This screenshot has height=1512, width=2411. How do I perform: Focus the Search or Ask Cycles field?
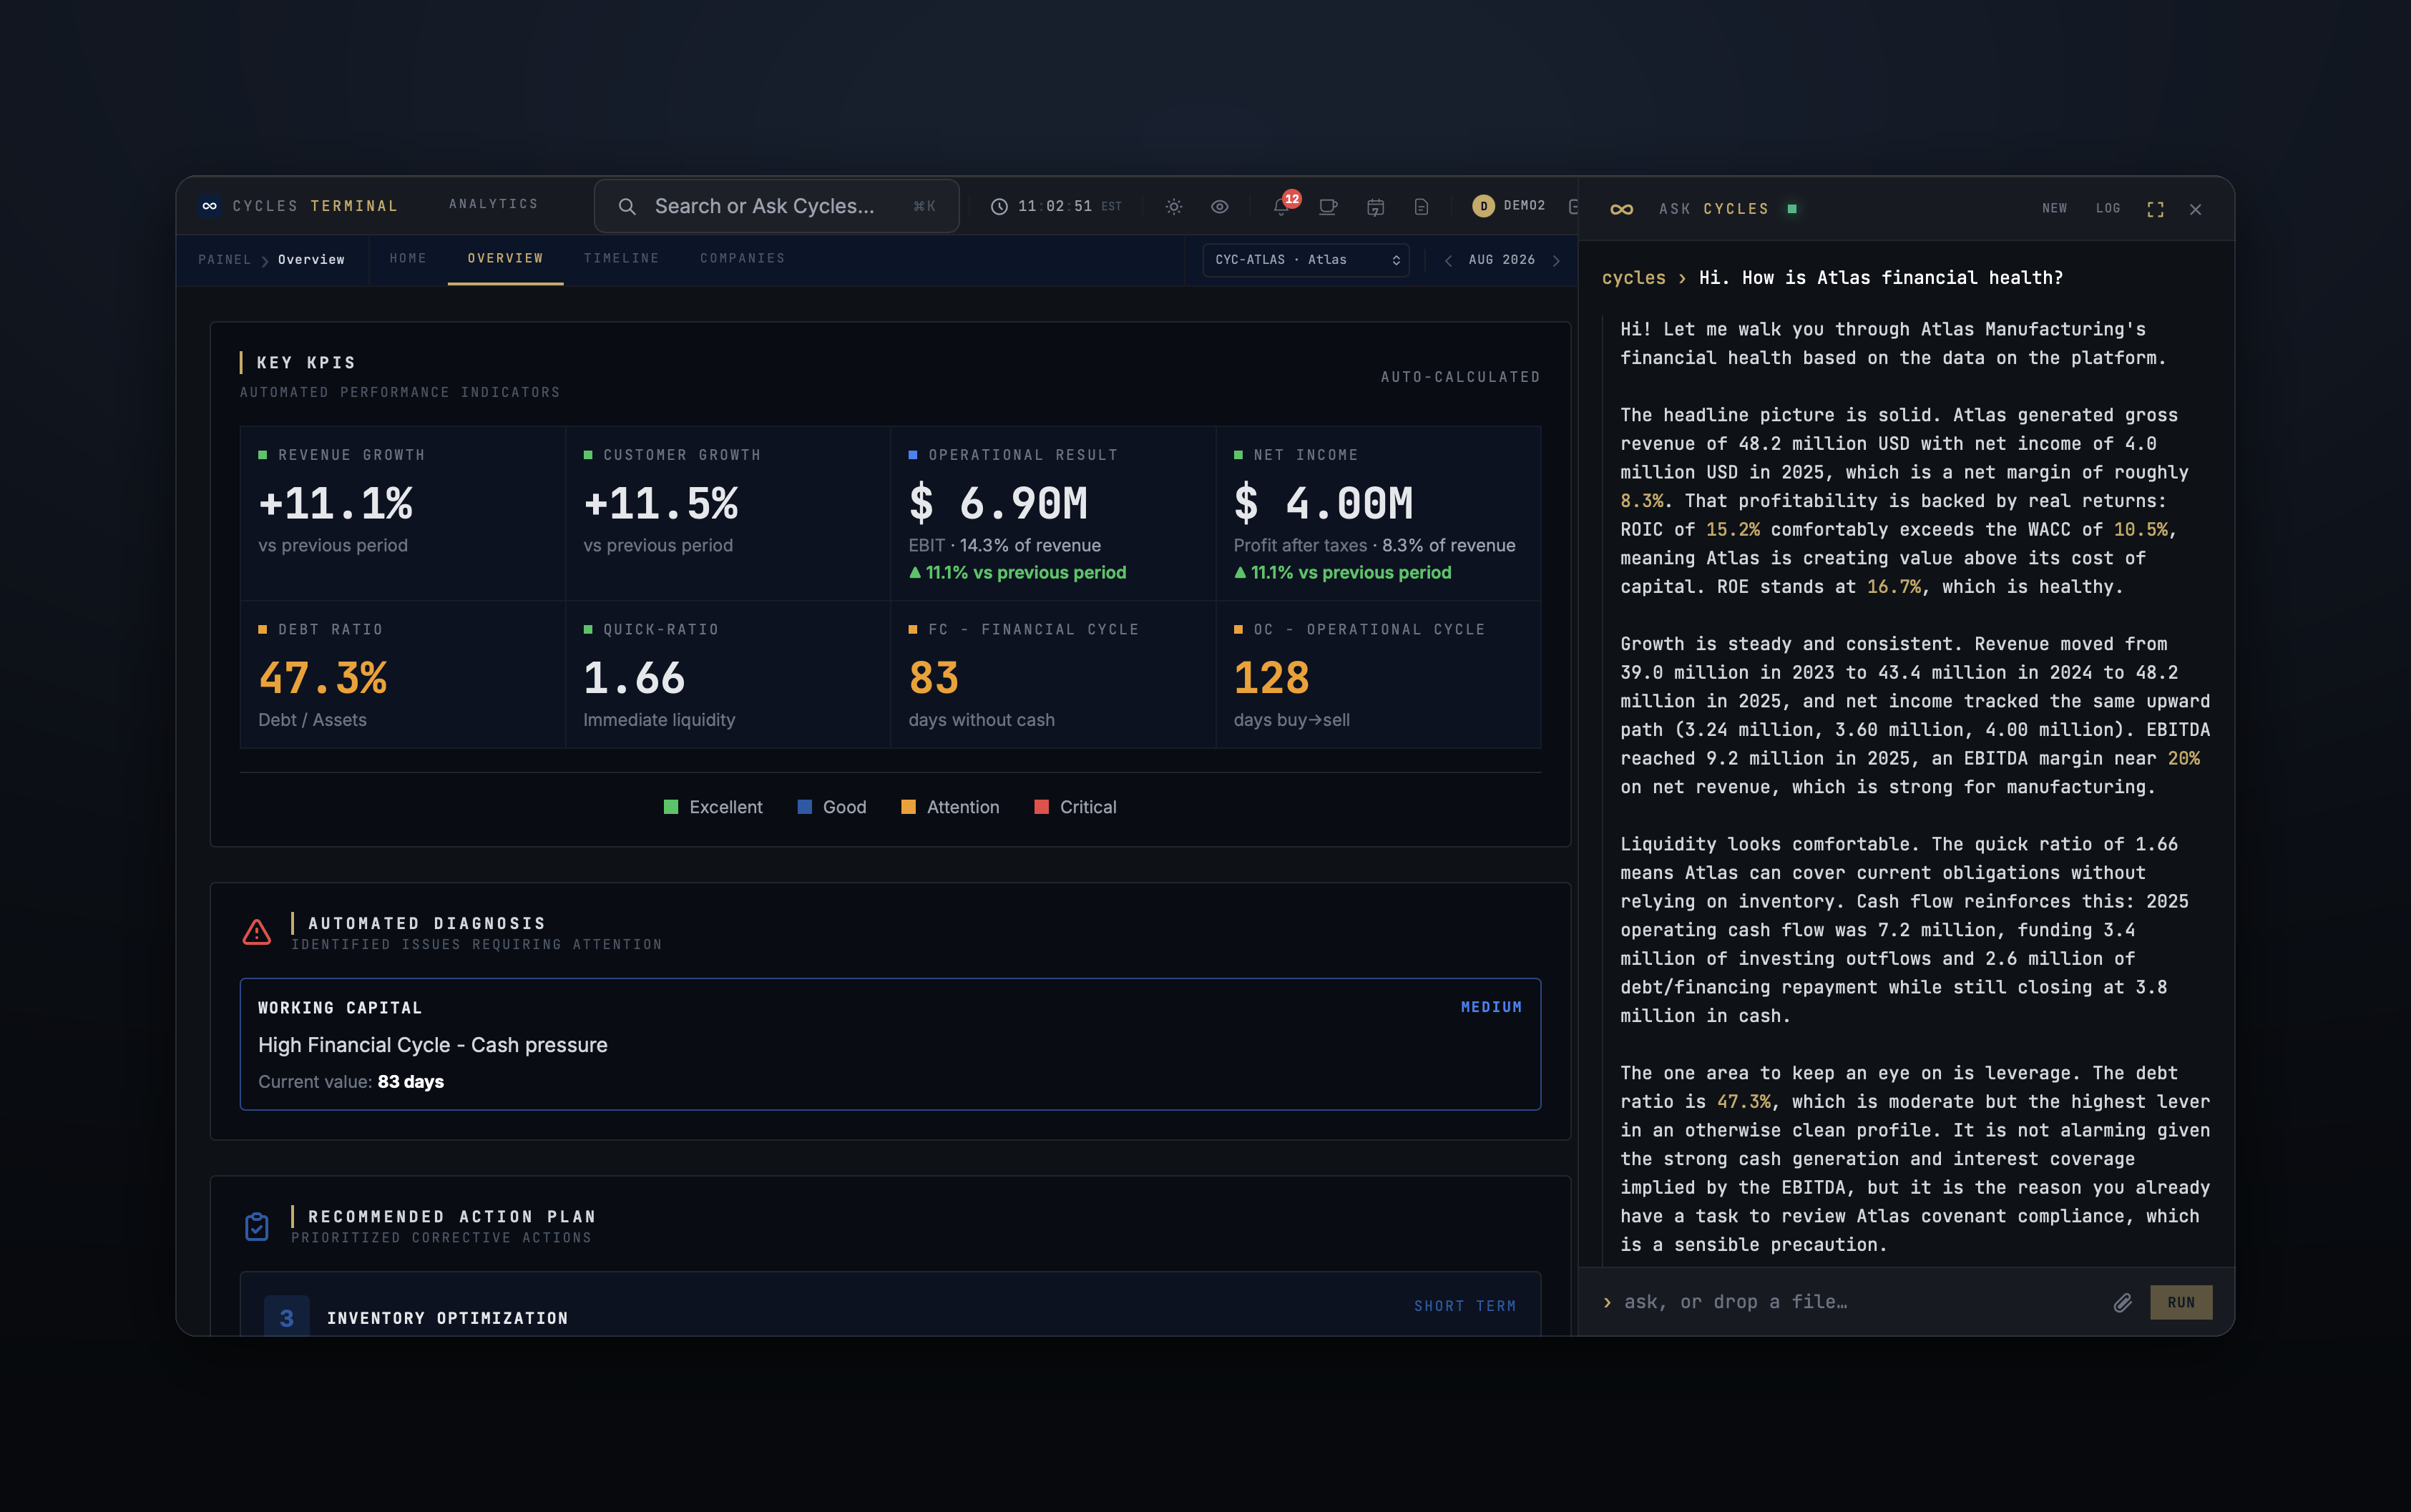777,206
